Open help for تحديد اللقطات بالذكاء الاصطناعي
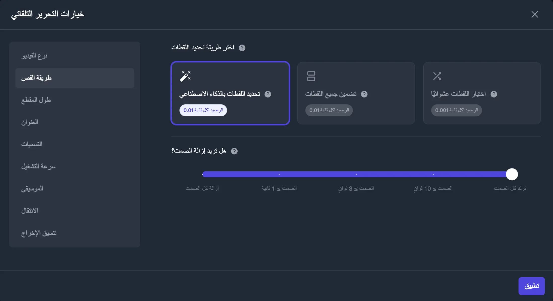Viewport: 553px width, 301px height. point(268,94)
